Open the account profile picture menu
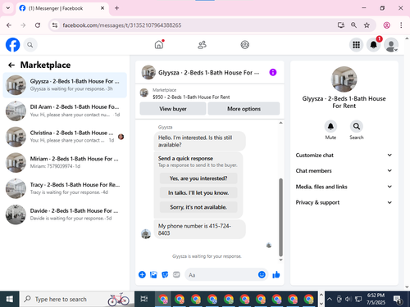 pos(391,45)
